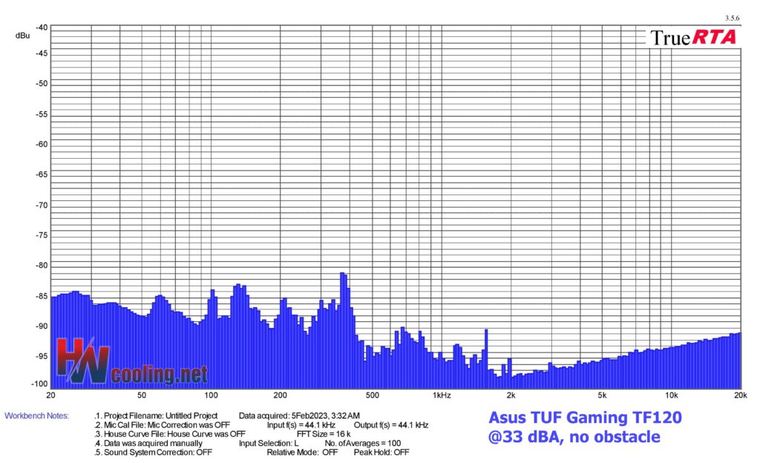Click the Relative Mode: OFF text
The width and height of the screenshot is (760, 463).
point(303,452)
